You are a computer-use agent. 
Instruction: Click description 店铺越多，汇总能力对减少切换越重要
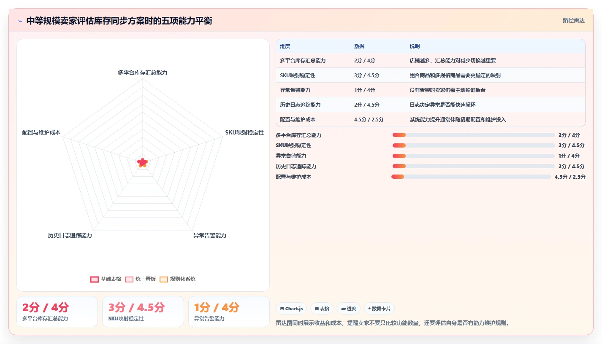point(453,61)
